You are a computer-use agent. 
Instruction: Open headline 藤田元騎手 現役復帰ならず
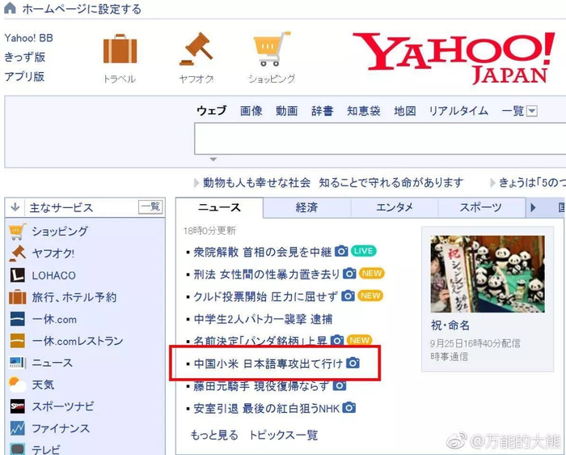[x=261, y=386]
